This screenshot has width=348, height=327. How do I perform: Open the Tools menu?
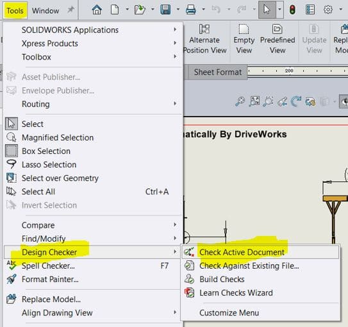tap(15, 10)
